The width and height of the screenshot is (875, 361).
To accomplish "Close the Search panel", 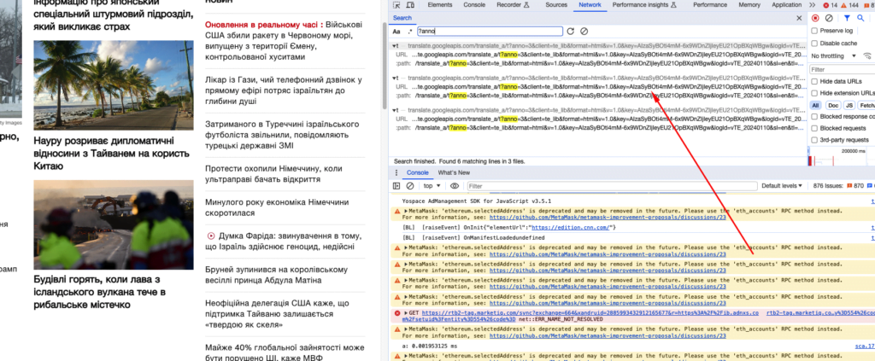I will click(x=800, y=18).
